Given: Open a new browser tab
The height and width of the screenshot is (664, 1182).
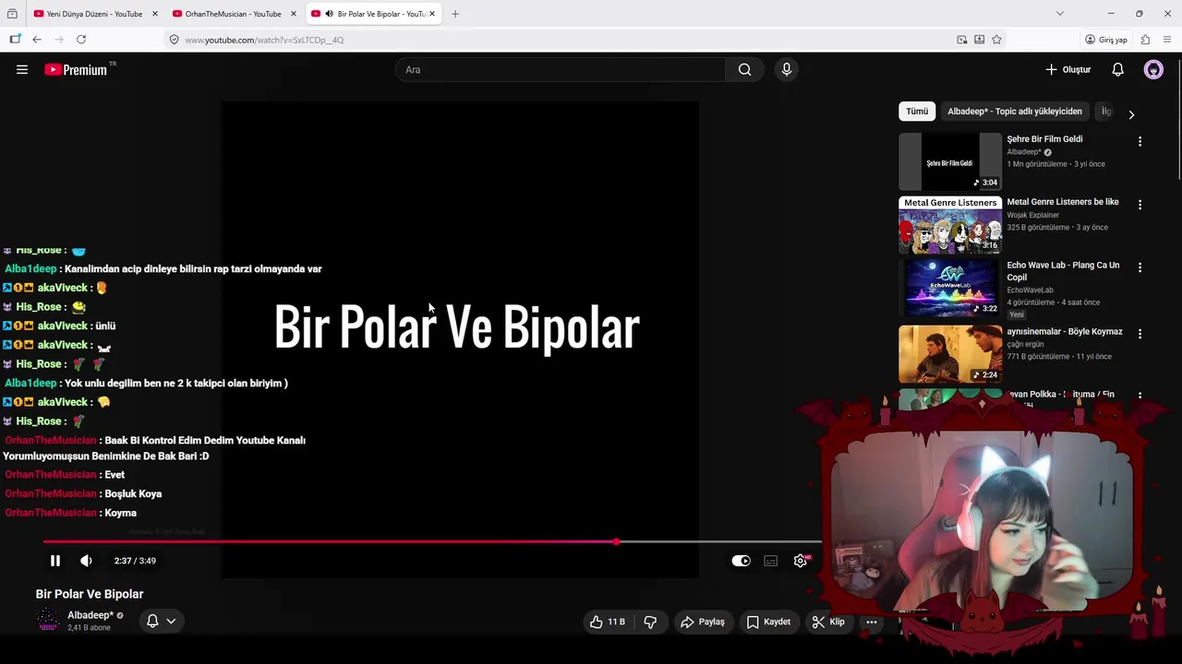Looking at the screenshot, I should pyautogui.click(x=454, y=14).
